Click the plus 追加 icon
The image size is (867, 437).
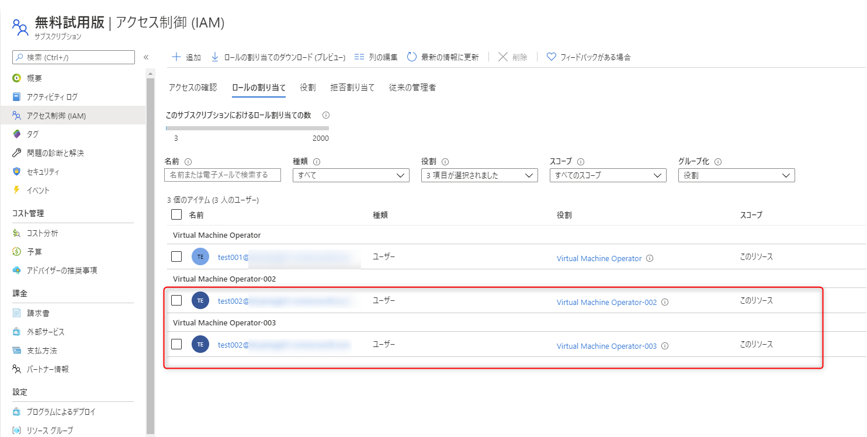176,57
